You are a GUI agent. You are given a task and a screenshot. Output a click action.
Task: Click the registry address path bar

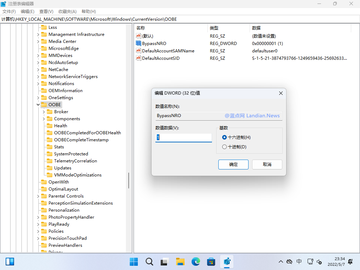(180, 19)
